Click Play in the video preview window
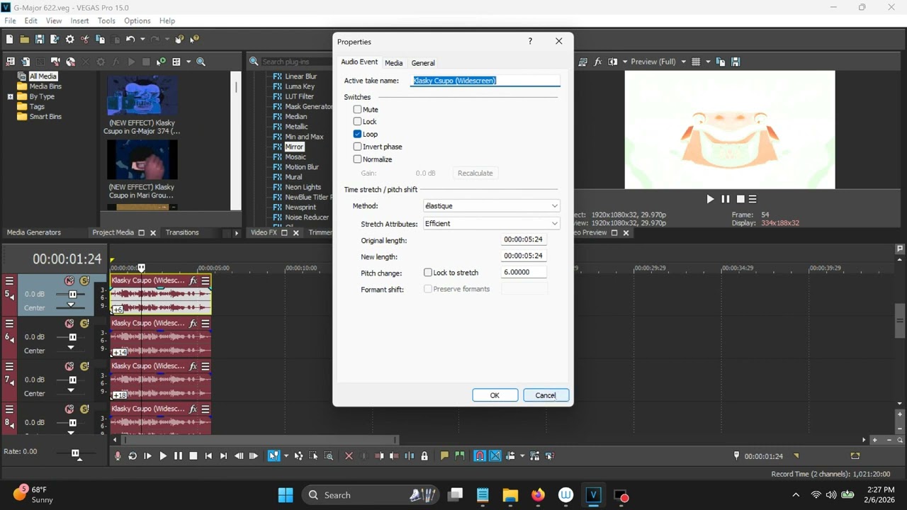Screen dimensions: 907x510 coord(710,199)
